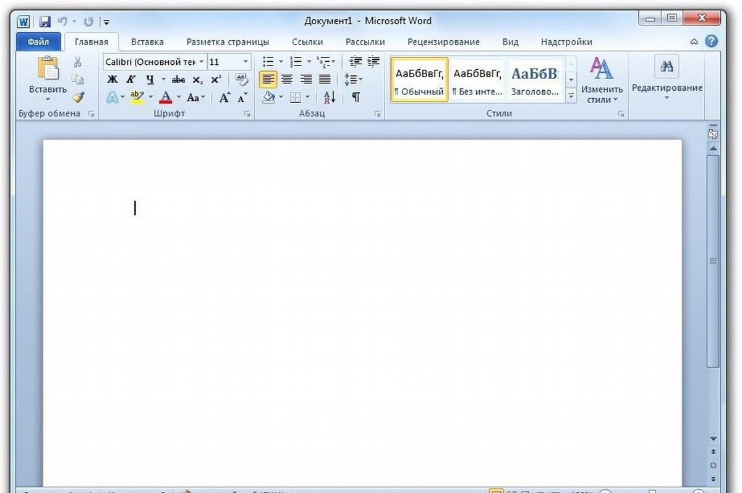
Task: Click the Clear Formatting icon
Action: coord(242,79)
